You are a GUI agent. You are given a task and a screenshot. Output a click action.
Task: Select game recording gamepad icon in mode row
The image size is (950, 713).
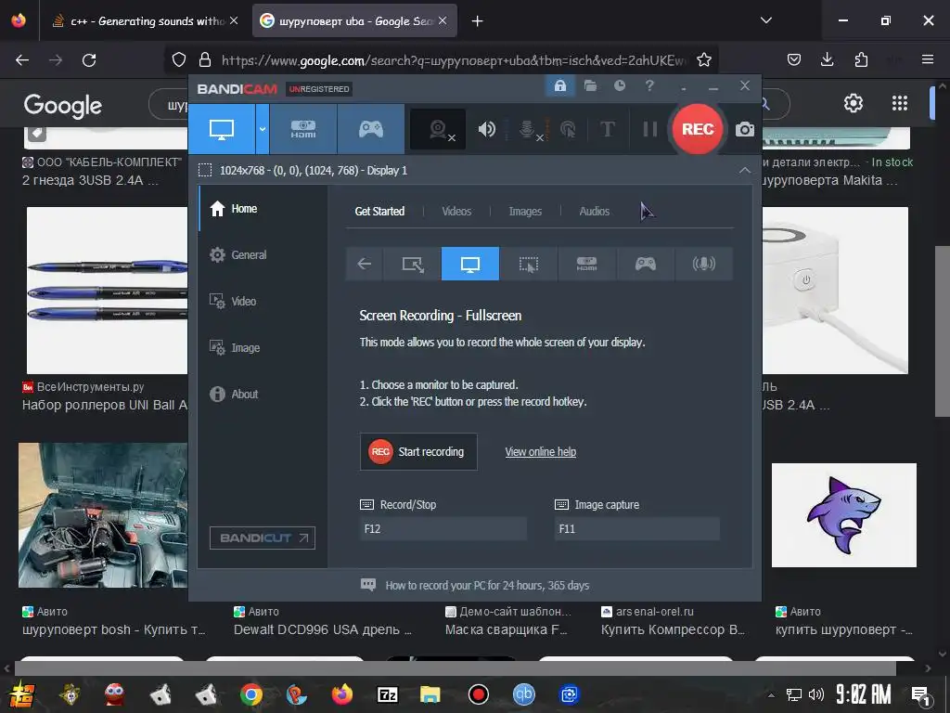tap(646, 264)
